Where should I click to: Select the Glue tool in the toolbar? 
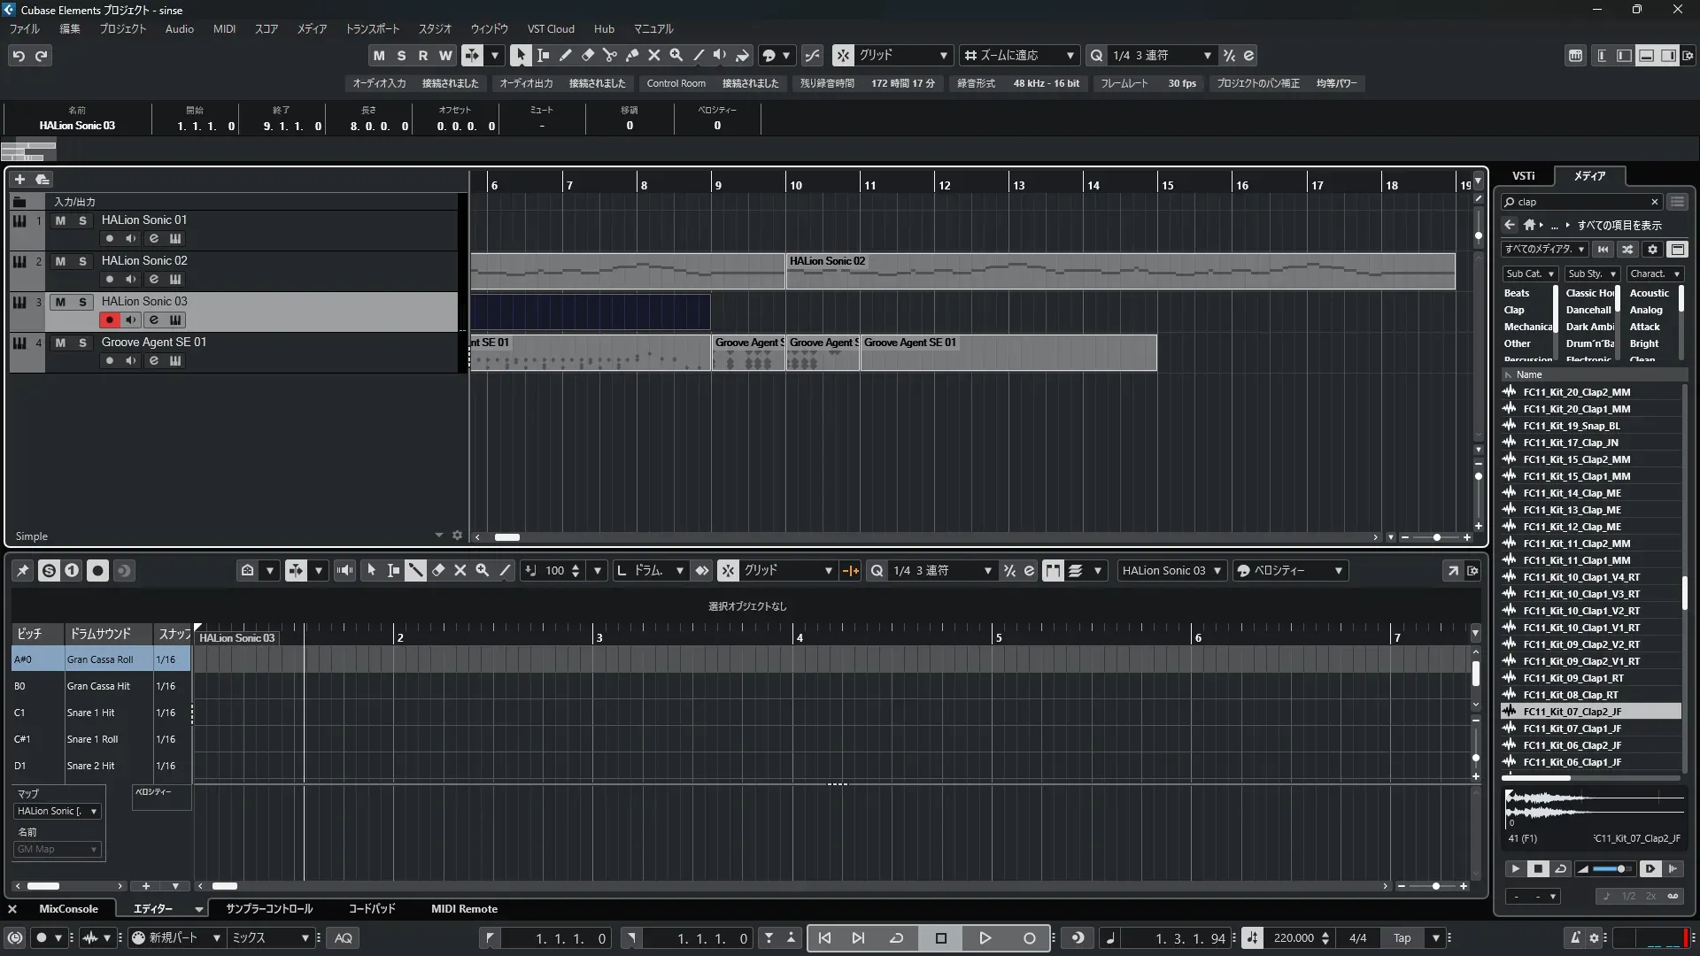(x=631, y=55)
